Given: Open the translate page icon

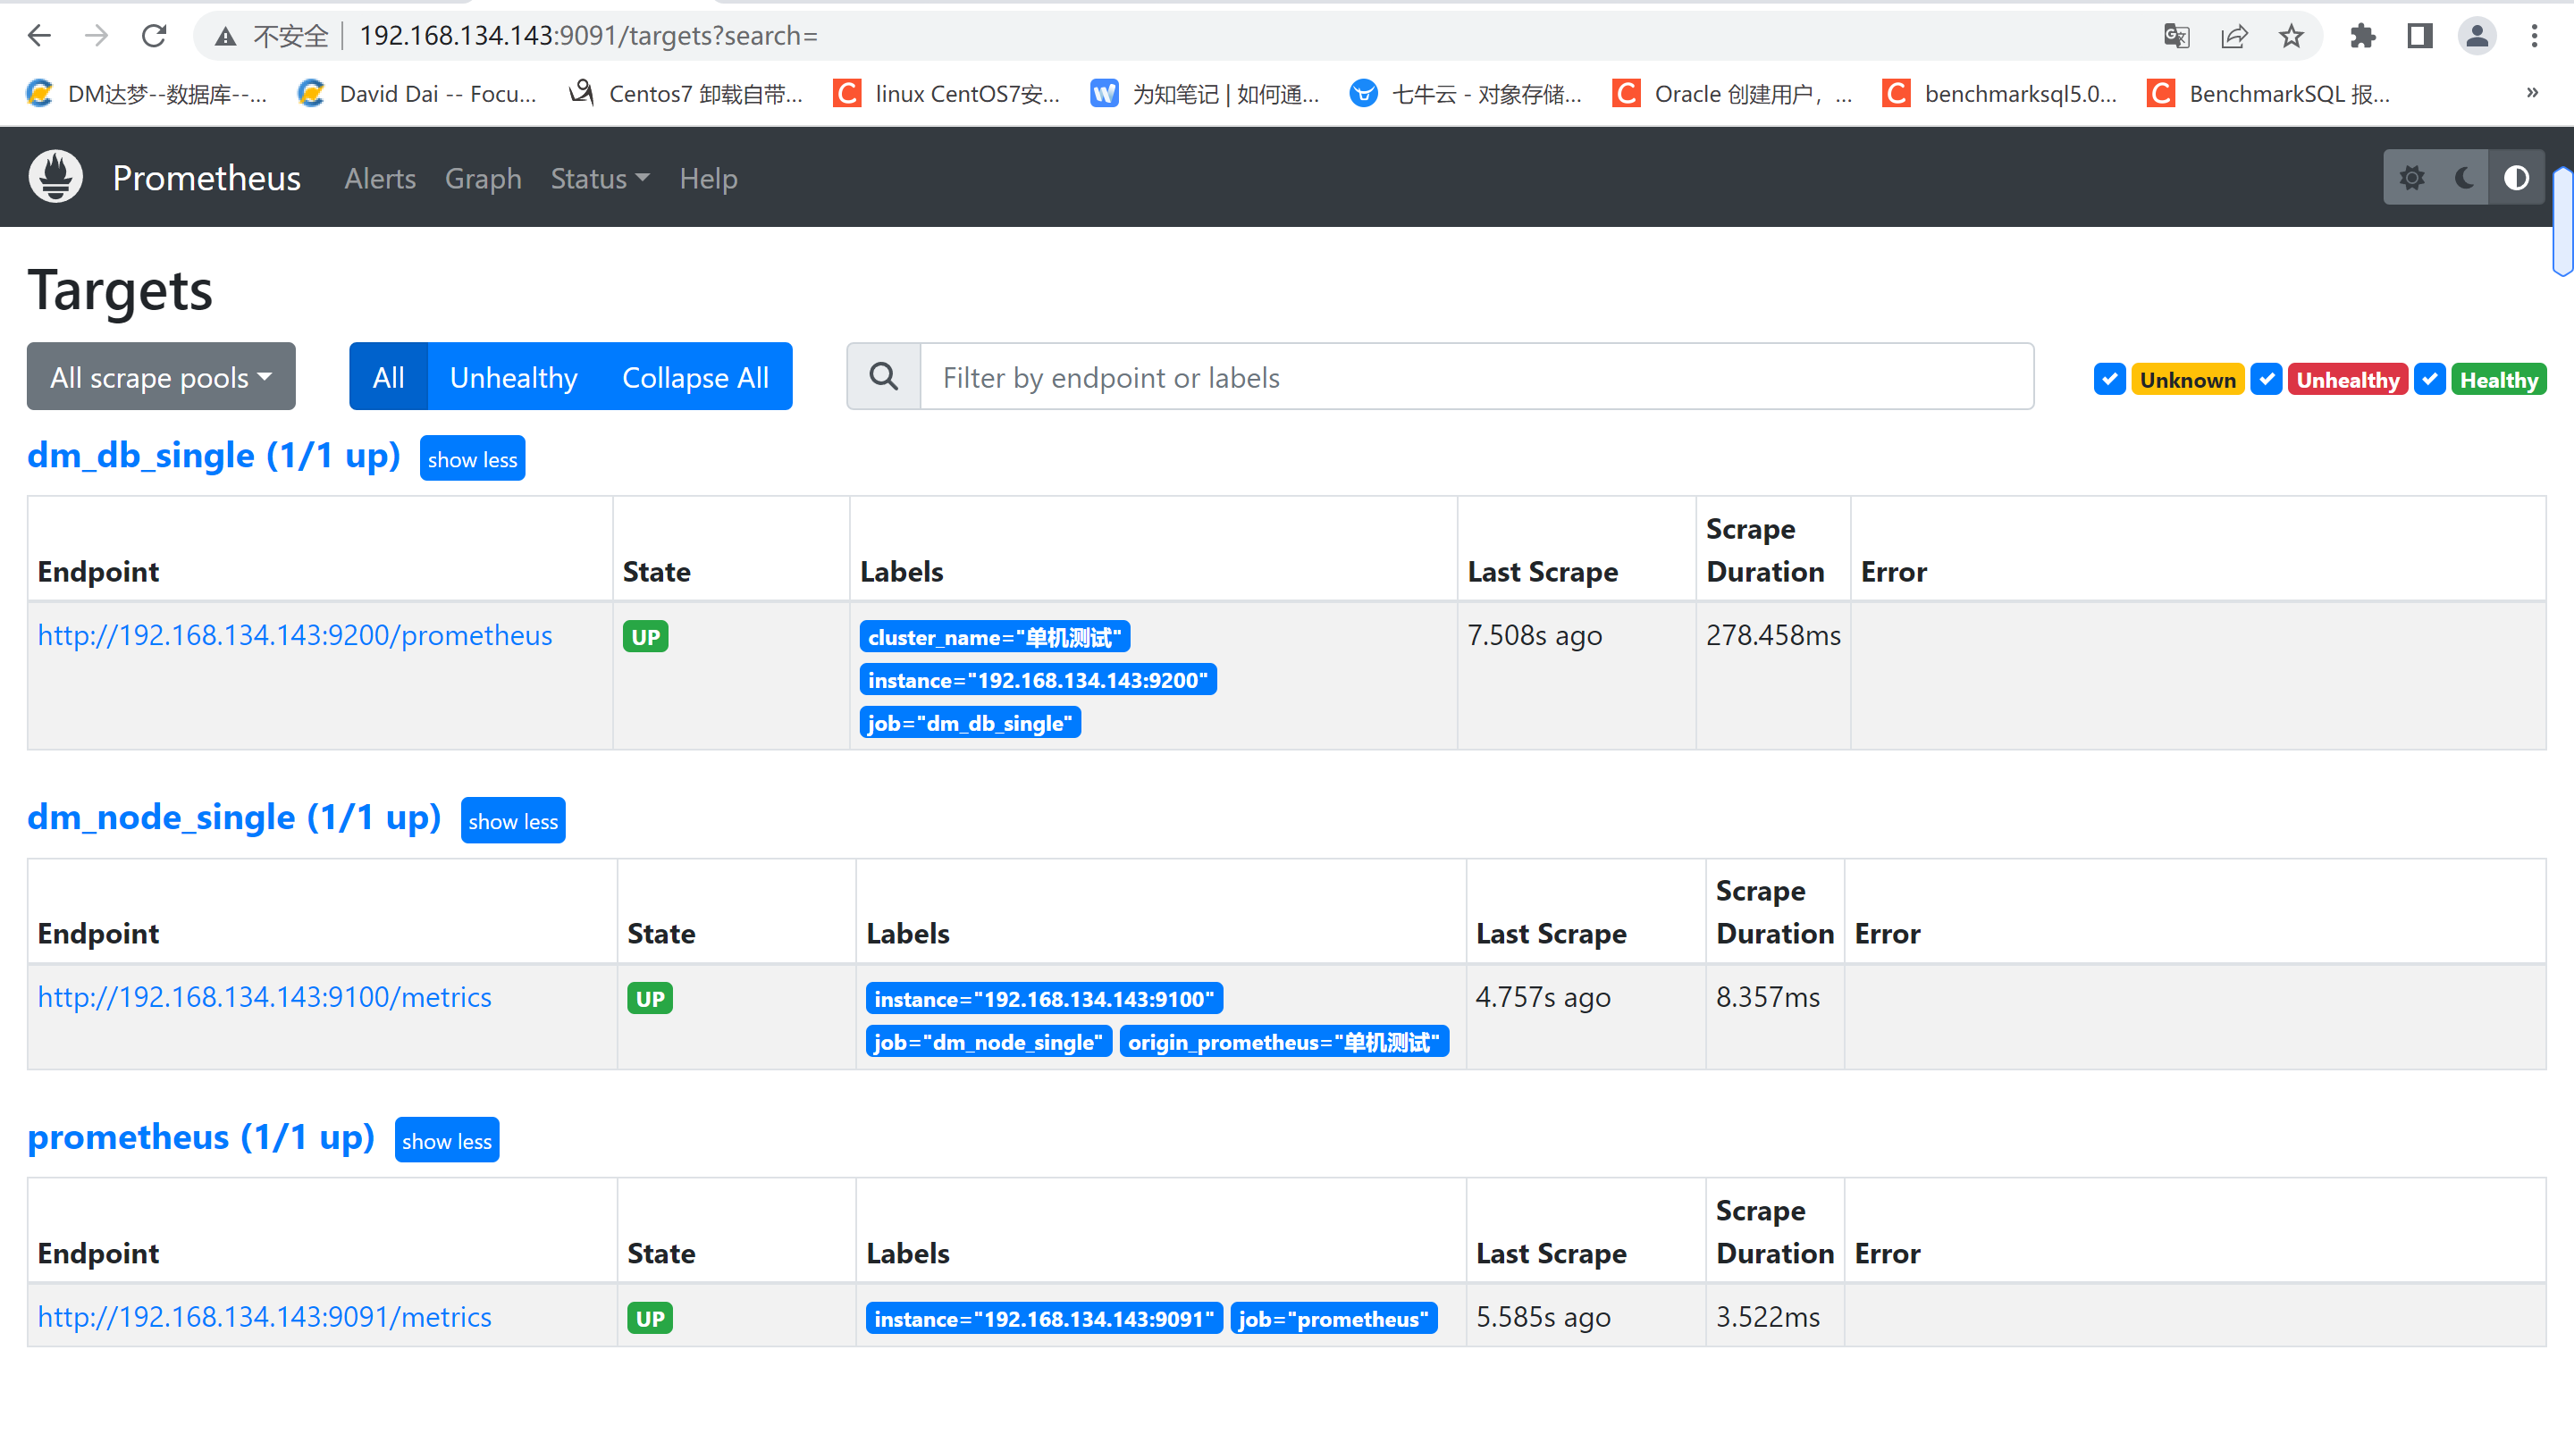Looking at the screenshot, I should 2176,37.
